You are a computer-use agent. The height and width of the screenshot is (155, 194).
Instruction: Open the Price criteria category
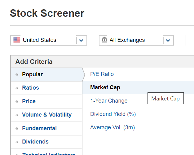[29, 101]
